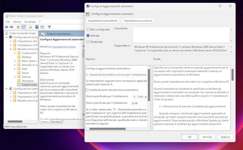The height and width of the screenshot is (150, 243).
Task: Open the impostazione criterio link
Action: click(63, 47)
